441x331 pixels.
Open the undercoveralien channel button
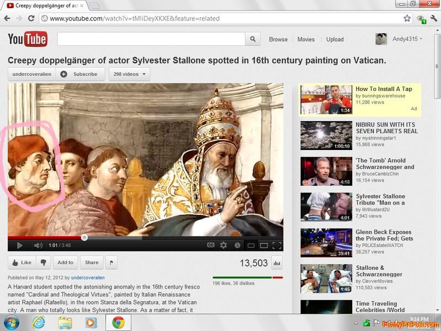(x=32, y=74)
